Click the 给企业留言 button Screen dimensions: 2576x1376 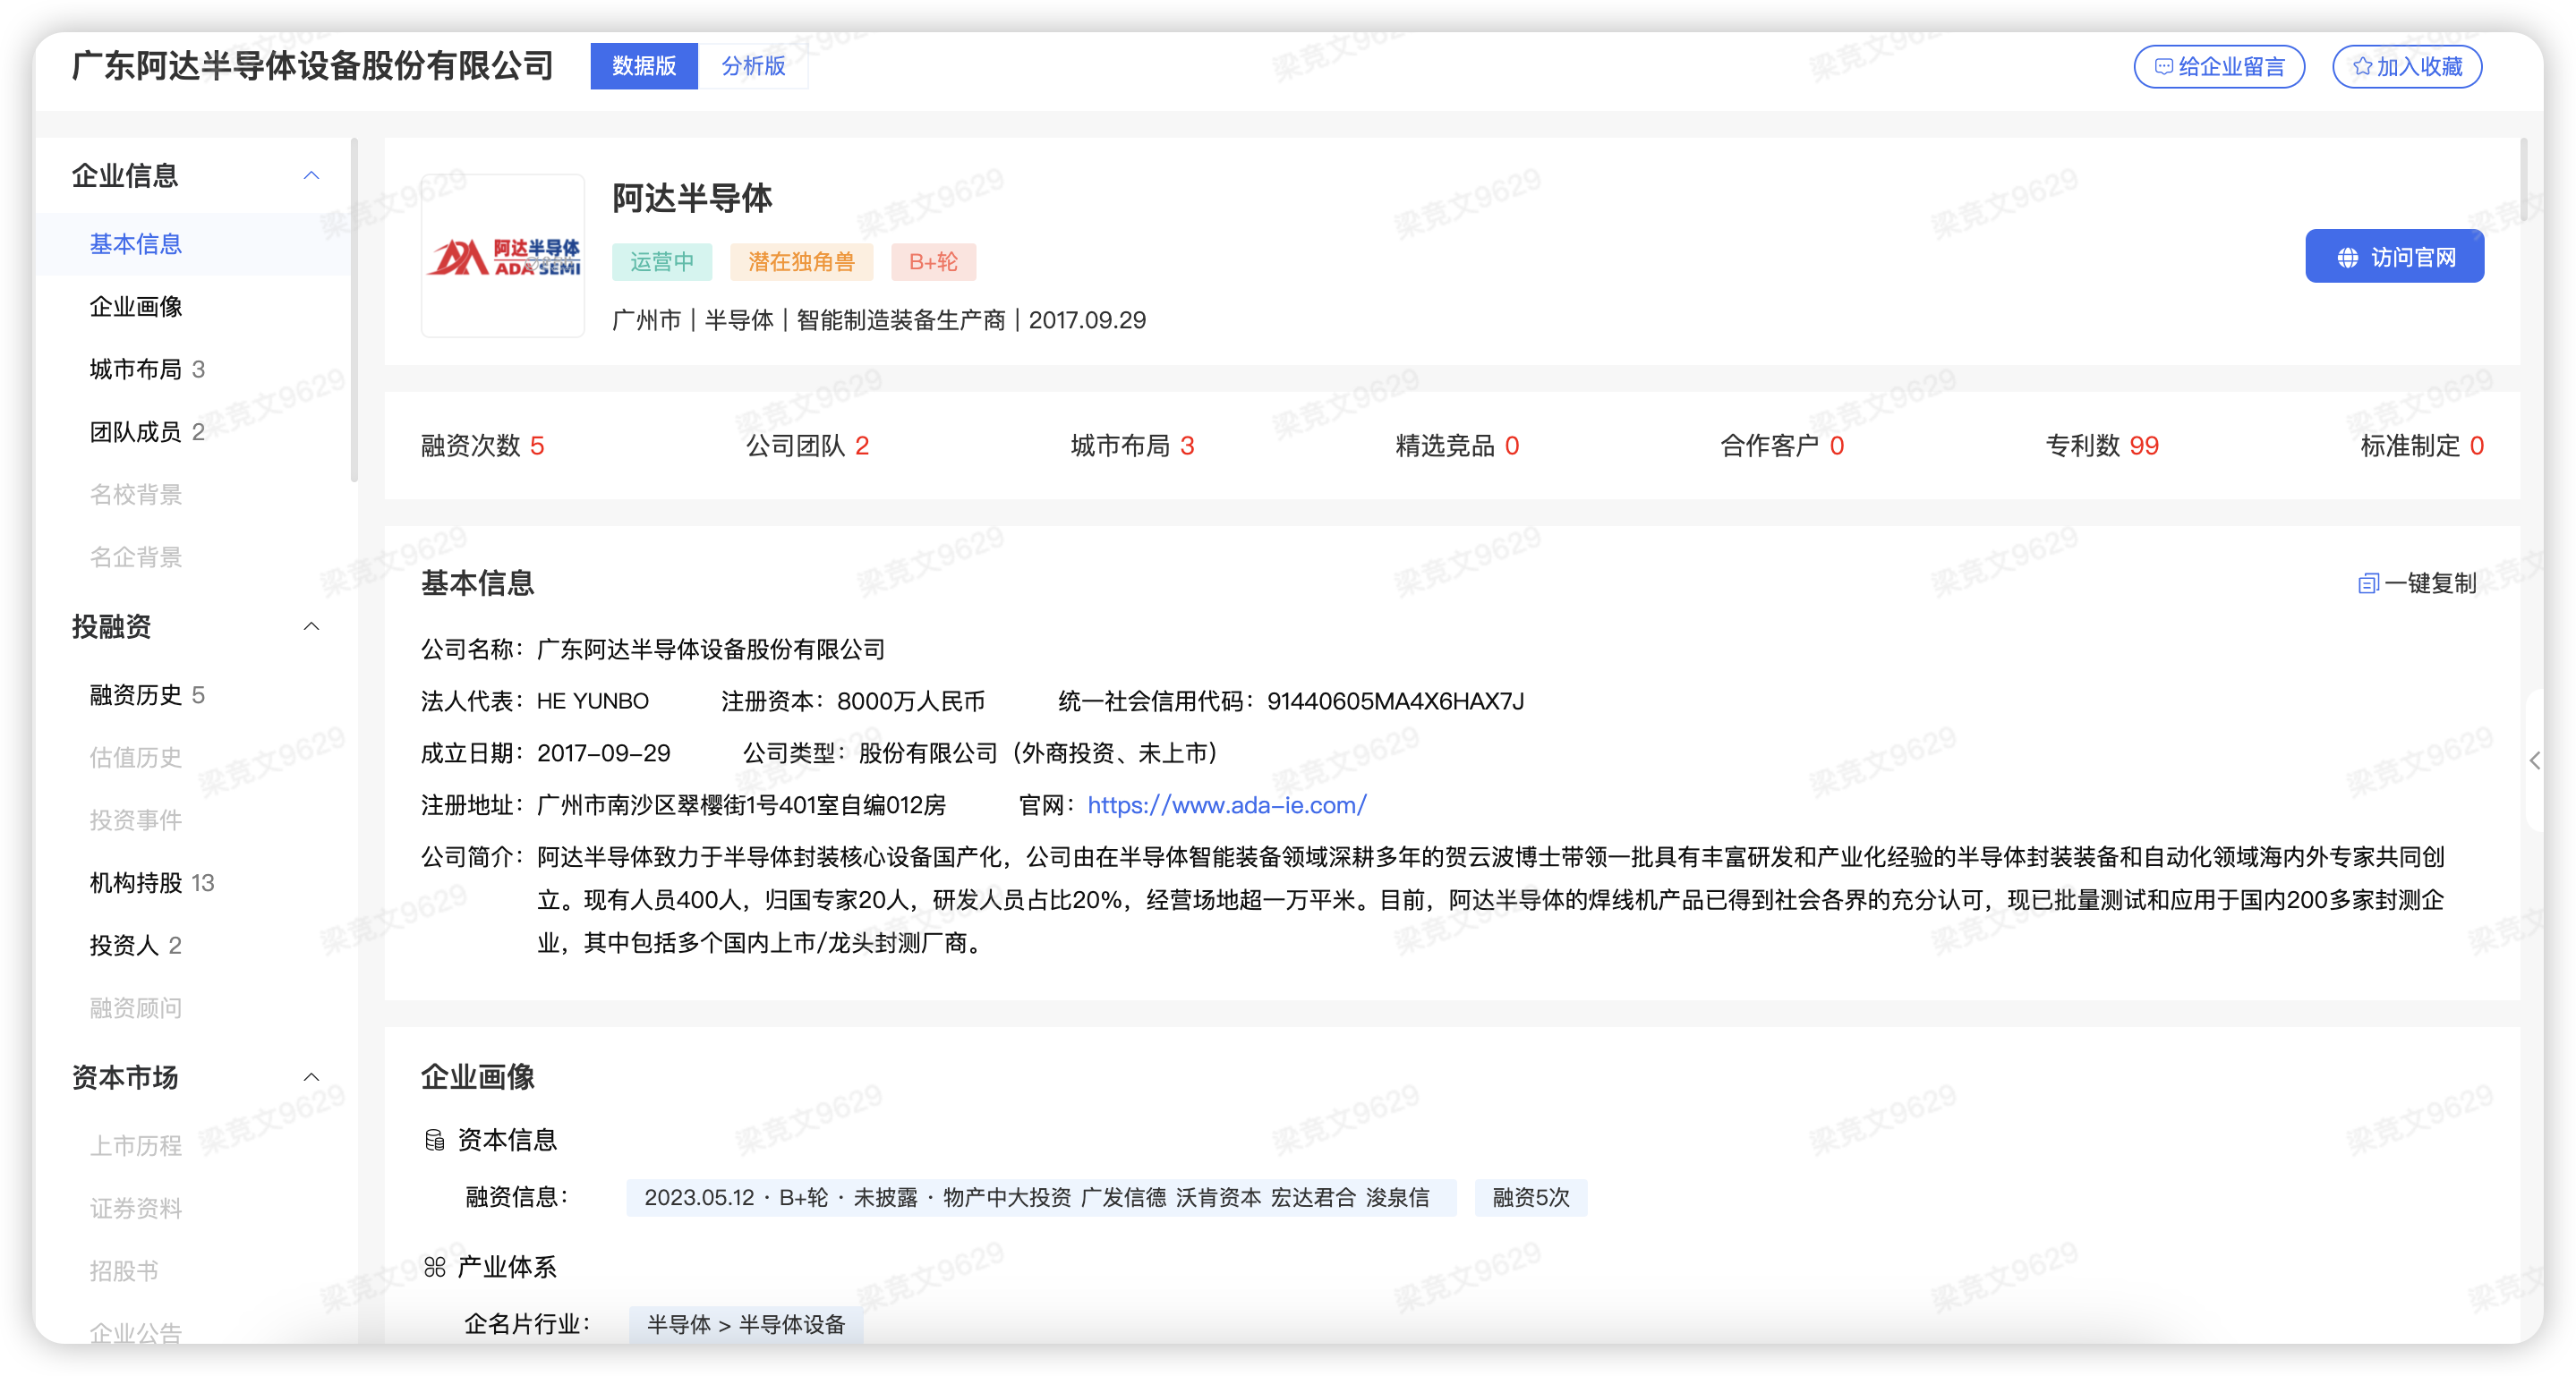pos(2219,67)
